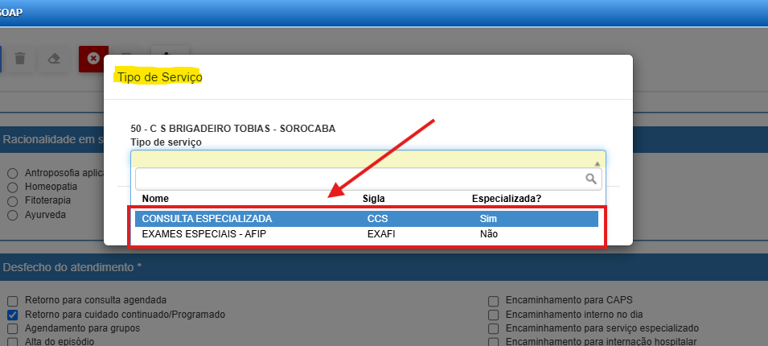
Task: Check Retorno para consulta agendada
Action: pos(13,300)
